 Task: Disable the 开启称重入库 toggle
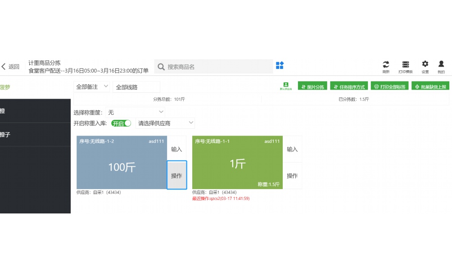pos(121,123)
